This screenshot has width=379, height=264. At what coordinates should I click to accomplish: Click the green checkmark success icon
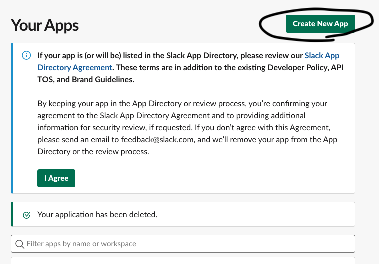click(x=26, y=215)
